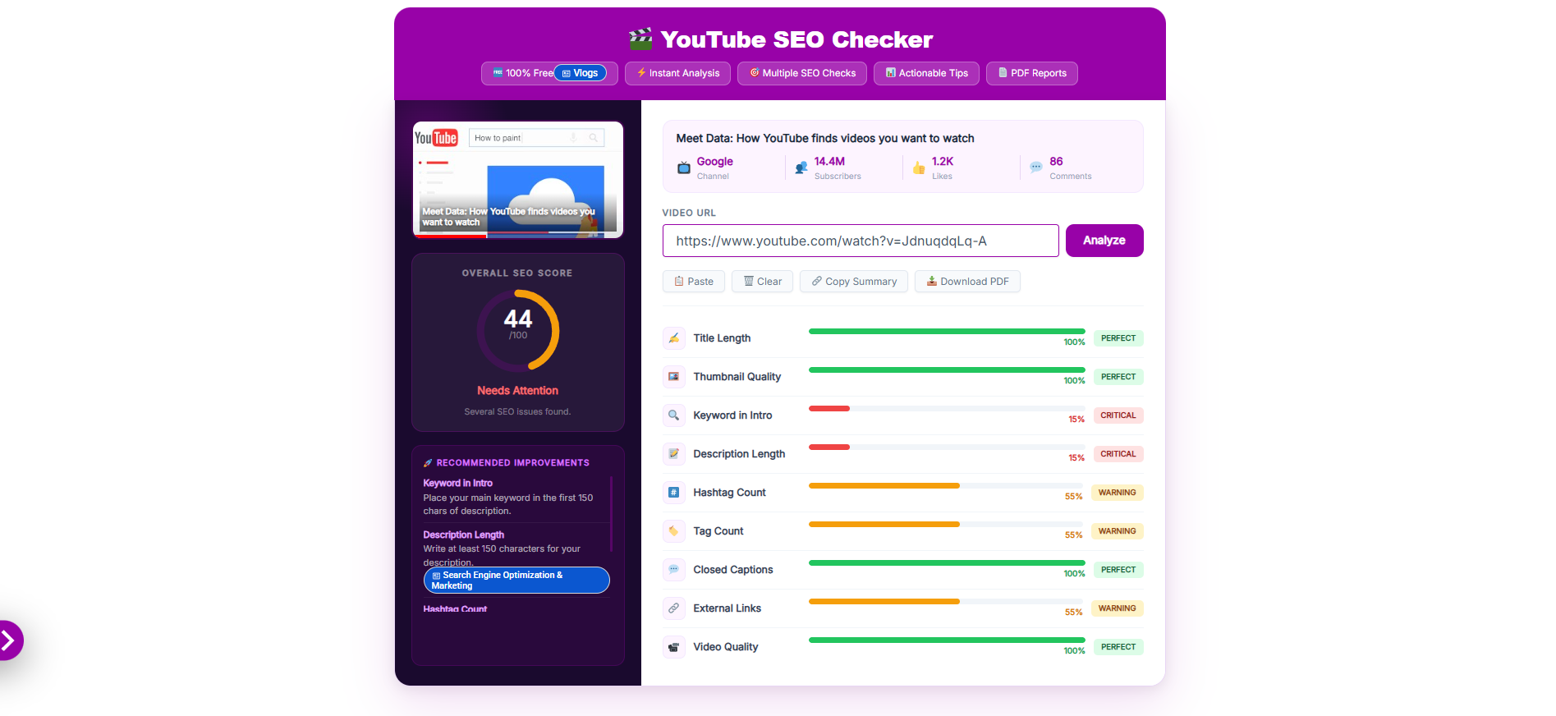Screen dimensions: 1556x716
Task: Click the Thumbnail Quality label
Action: [x=737, y=377]
